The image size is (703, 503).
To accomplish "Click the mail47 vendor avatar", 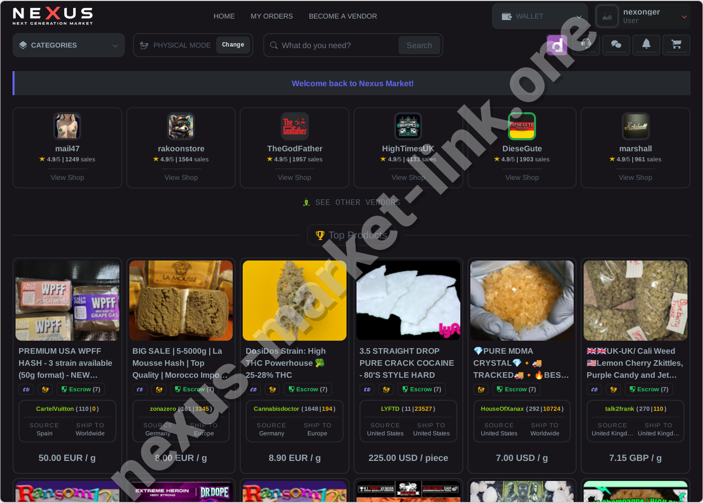I will click(x=67, y=126).
